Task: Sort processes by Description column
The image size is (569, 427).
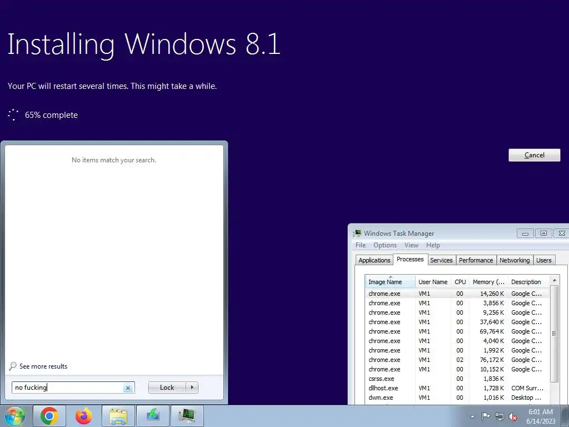Action: [x=528, y=282]
